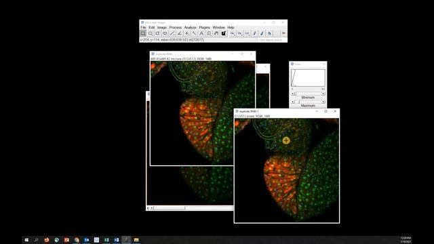Viewport: 434px width, 244px height.
Task: Click the right arrow of the Minimum slider
Action: 323,94
